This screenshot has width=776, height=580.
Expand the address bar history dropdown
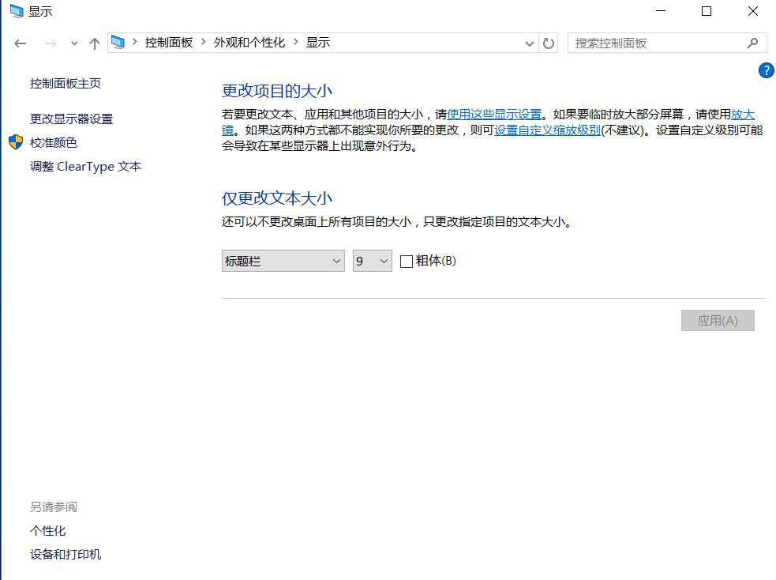[x=530, y=43]
